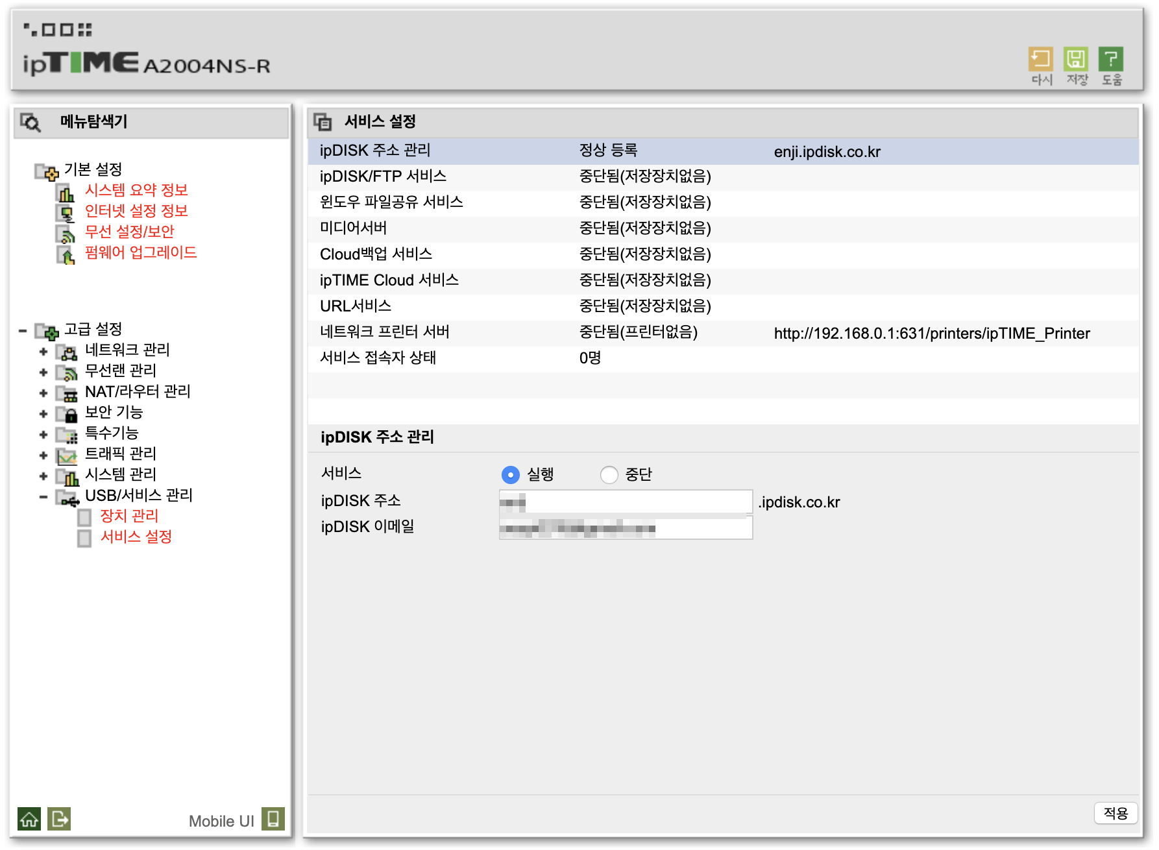Click the printer URL http://192.168.0.1:631 text
Viewport: 1159px width, 850px height.
[932, 334]
